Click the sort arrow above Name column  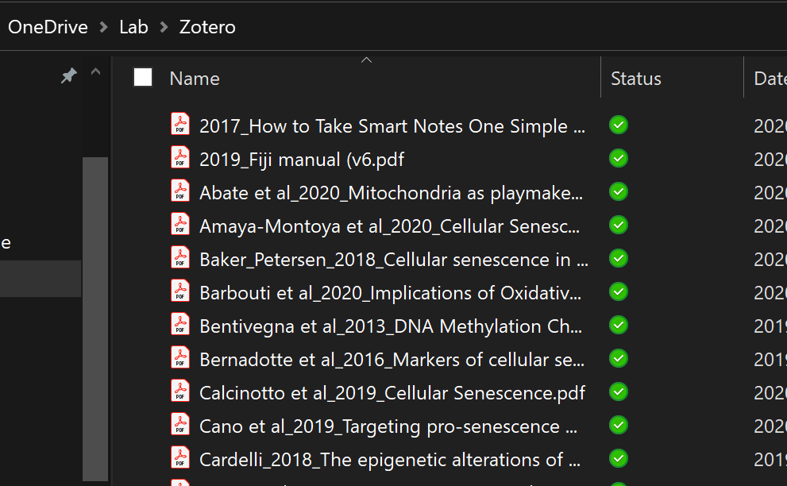[366, 60]
